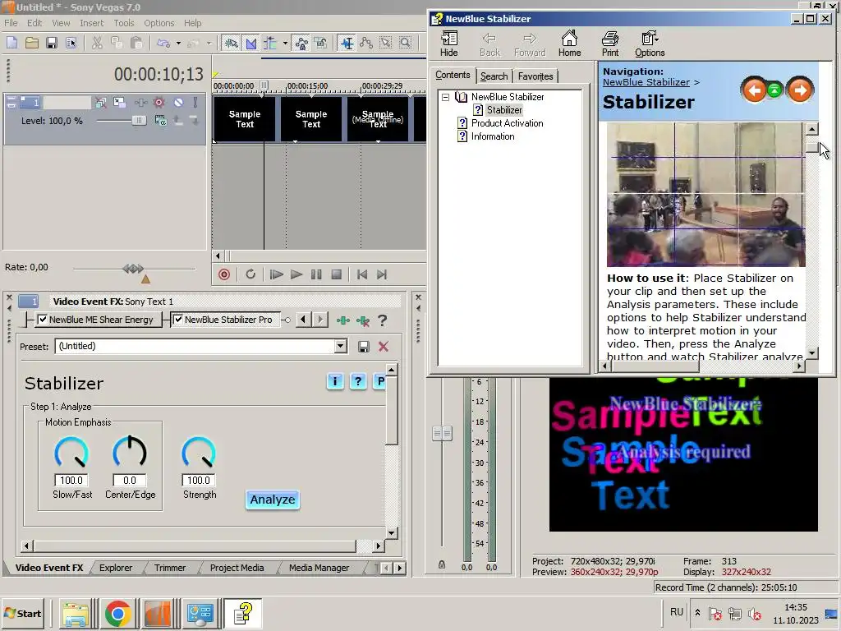Click the New project toolbar icon

point(11,43)
